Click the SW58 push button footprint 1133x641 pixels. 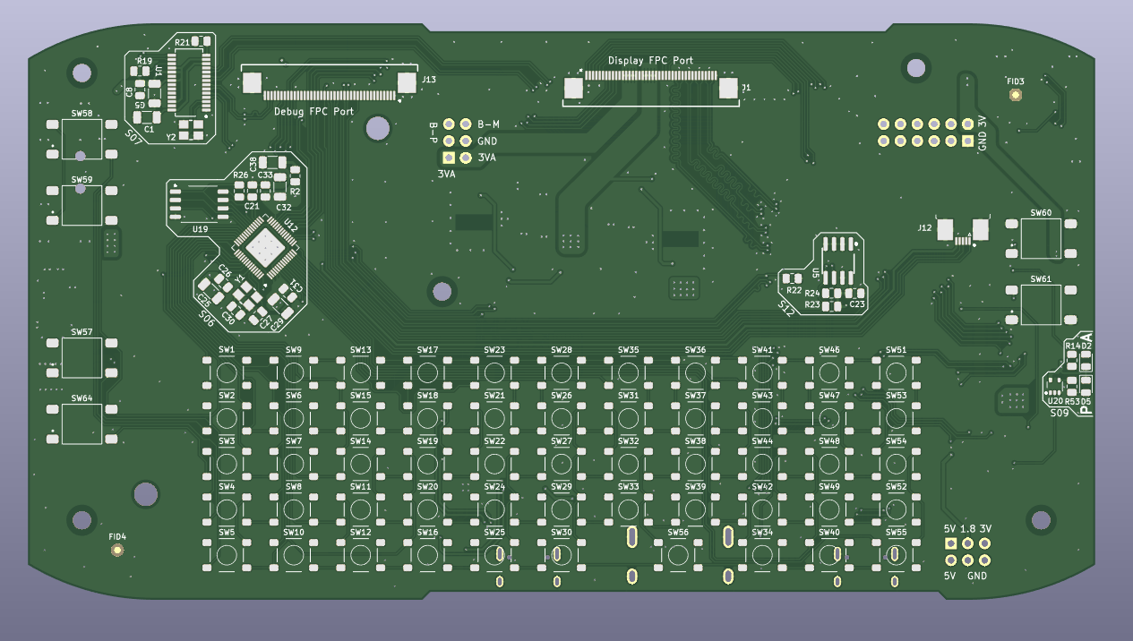[82, 140]
